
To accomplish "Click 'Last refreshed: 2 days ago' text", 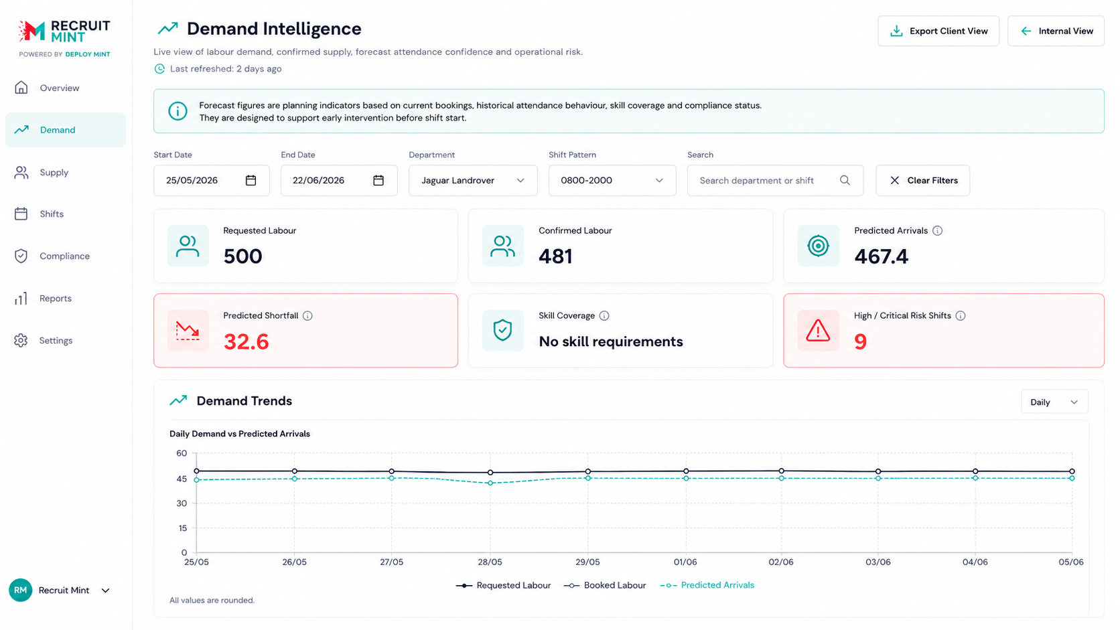I will (x=226, y=68).
